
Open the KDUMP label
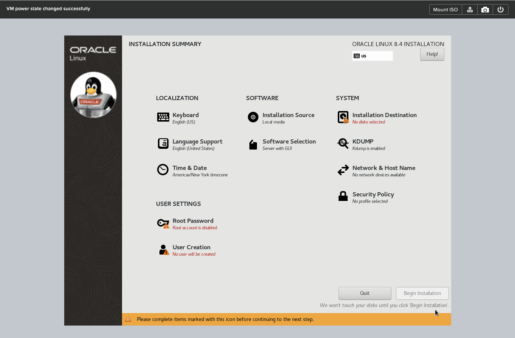pos(363,142)
